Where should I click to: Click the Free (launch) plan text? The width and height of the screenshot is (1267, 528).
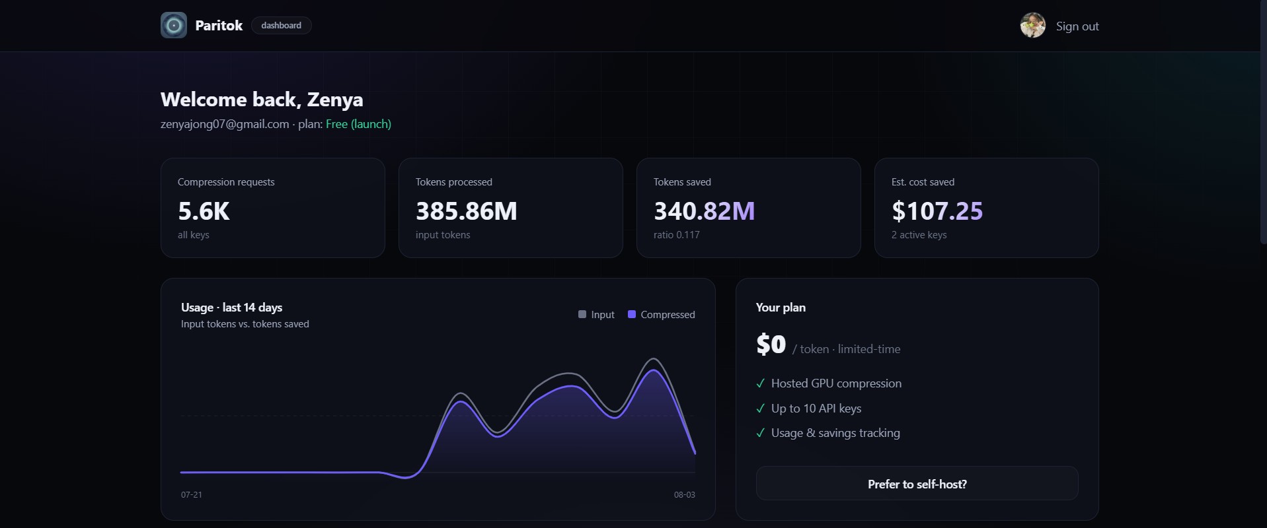(x=358, y=124)
